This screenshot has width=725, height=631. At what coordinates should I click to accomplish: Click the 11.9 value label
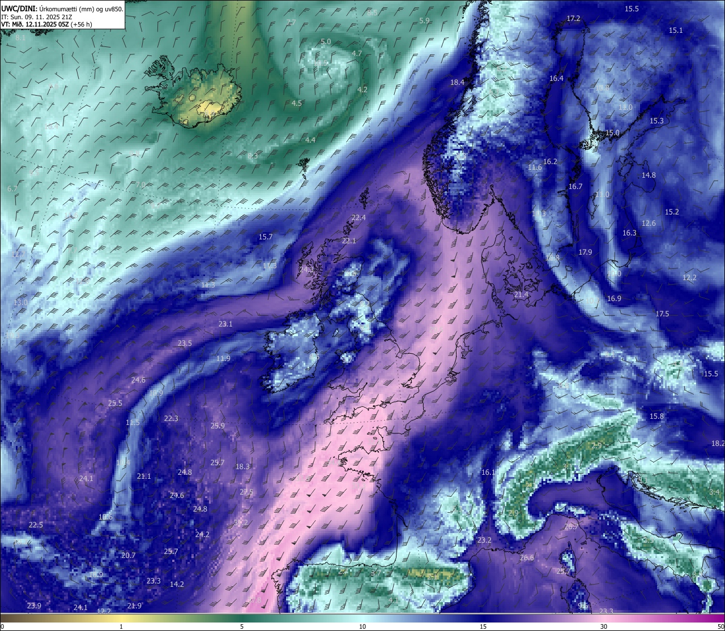(223, 359)
